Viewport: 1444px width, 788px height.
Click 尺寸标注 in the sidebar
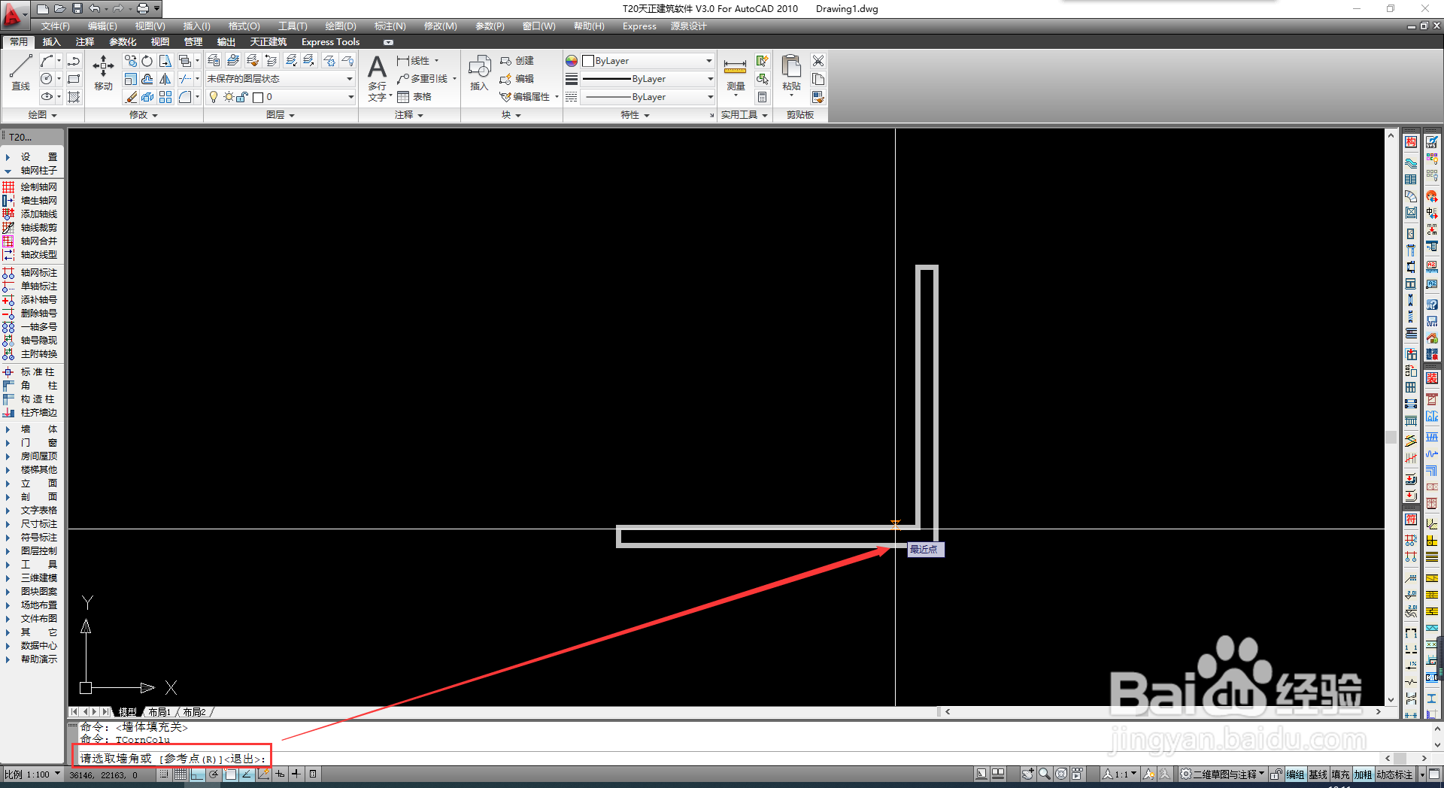(x=32, y=523)
